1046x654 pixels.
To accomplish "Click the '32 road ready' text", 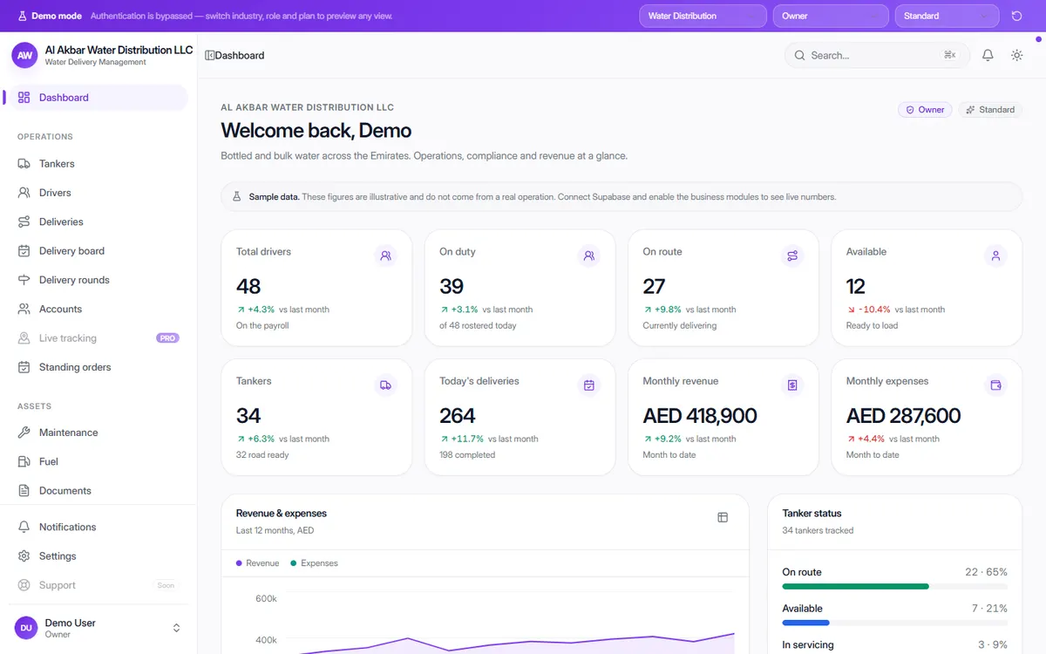I will pyautogui.click(x=262, y=454).
